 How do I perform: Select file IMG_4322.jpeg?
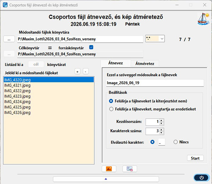tap(49, 91)
